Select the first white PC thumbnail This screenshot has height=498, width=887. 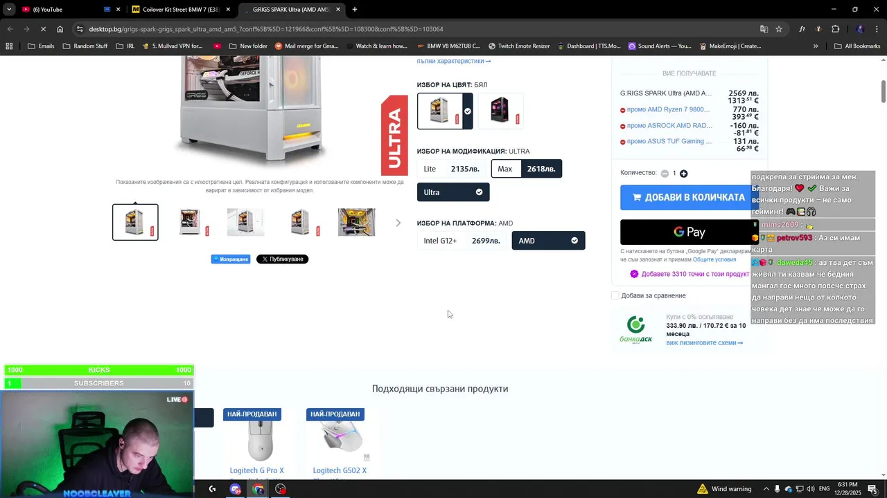(135, 222)
